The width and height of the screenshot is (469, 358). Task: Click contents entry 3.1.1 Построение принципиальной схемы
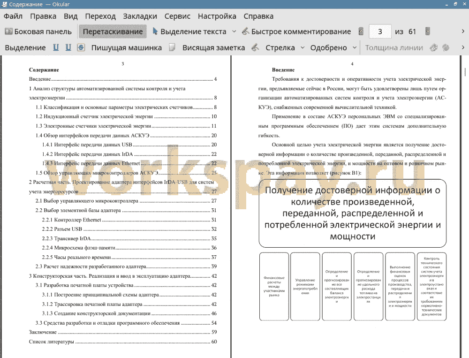(129, 295)
